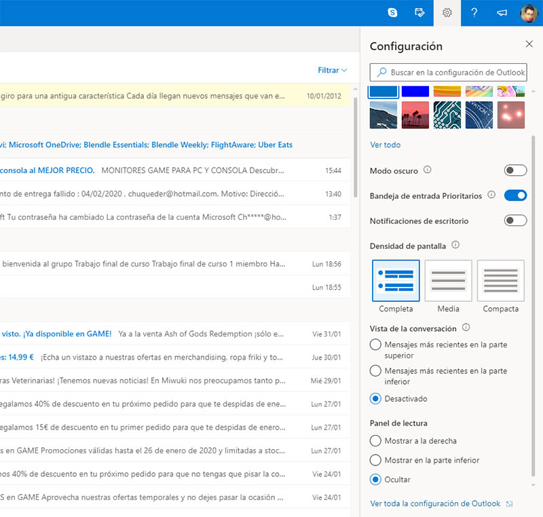The width and height of the screenshot is (543, 517).
Task: Select the palm trees sunset theme
Action: click(415, 115)
